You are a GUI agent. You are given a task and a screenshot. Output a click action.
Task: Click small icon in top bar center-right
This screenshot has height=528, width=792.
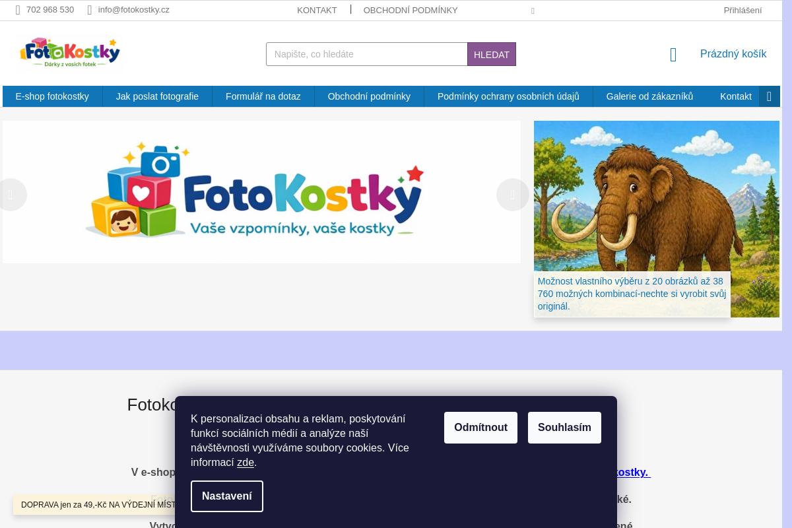click(x=533, y=11)
